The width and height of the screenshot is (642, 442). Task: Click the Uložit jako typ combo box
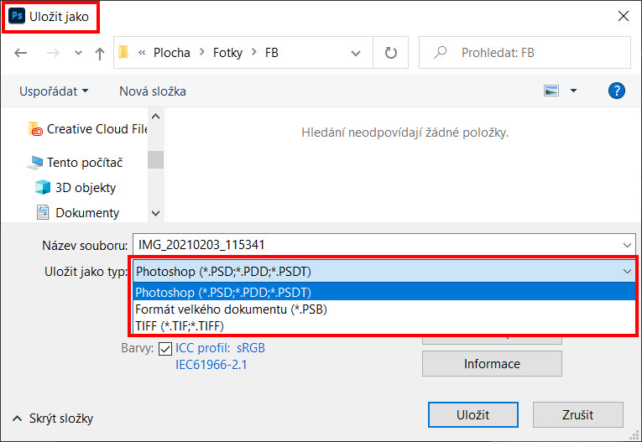[x=384, y=272]
